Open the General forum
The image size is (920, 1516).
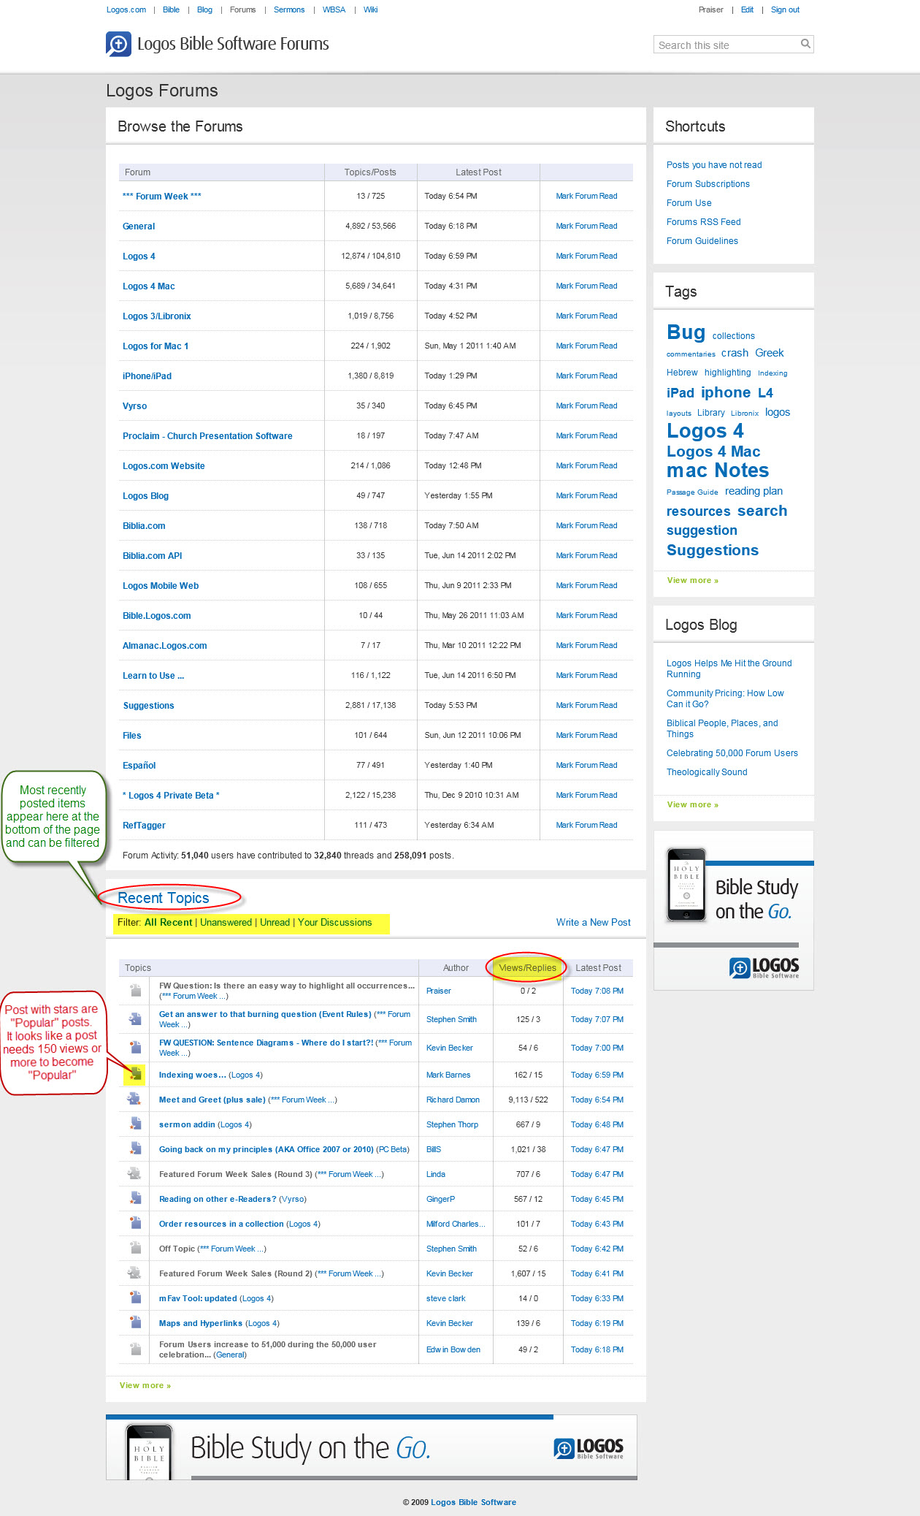pos(139,226)
